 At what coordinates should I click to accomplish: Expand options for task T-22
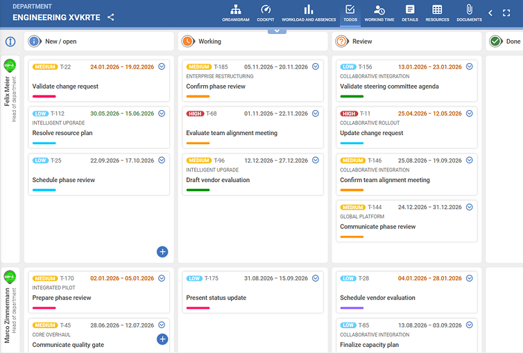(162, 66)
